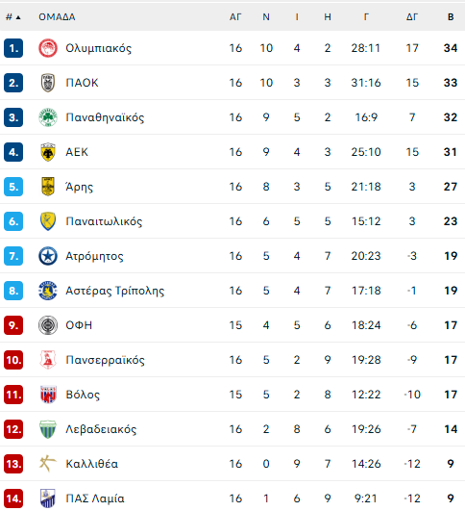This screenshot has height=511, width=465.
Task: Sort by the Ν wins column header
Action: click(x=266, y=17)
